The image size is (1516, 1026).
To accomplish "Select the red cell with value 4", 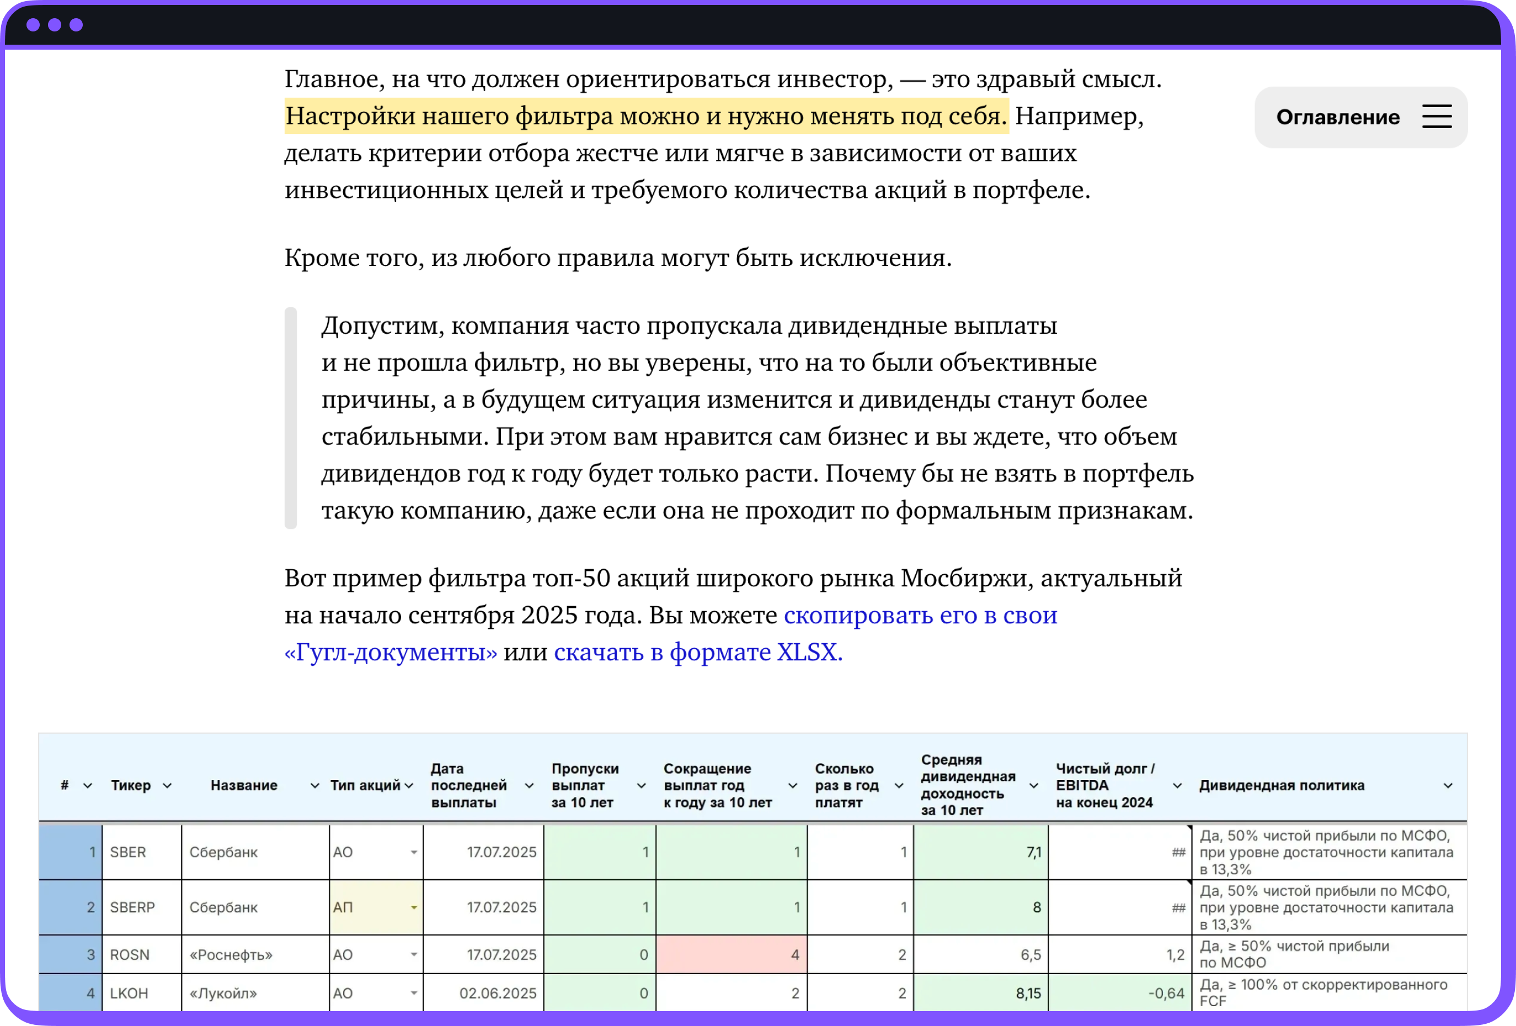I will pos(732,955).
